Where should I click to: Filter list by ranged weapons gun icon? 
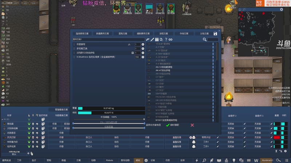pos(148,39)
